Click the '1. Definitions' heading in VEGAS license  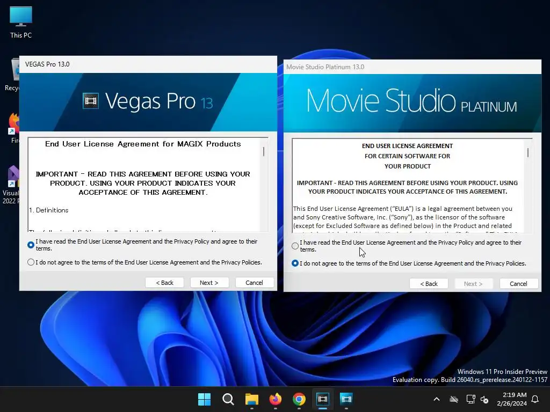click(x=49, y=210)
